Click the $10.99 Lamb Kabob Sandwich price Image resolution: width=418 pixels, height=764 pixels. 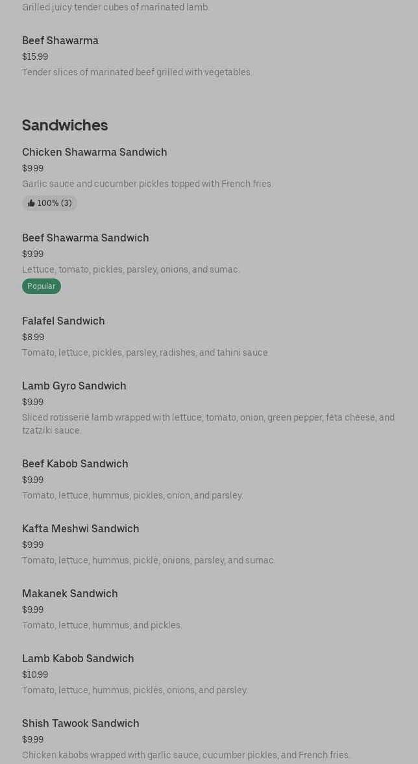click(x=35, y=674)
